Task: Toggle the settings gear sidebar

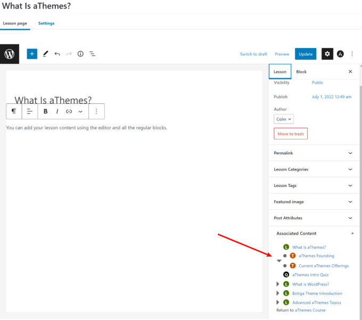Action: [x=327, y=54]
